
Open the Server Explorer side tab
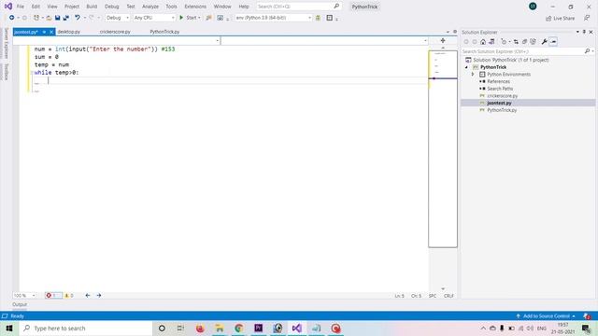(x=6, y=43)
